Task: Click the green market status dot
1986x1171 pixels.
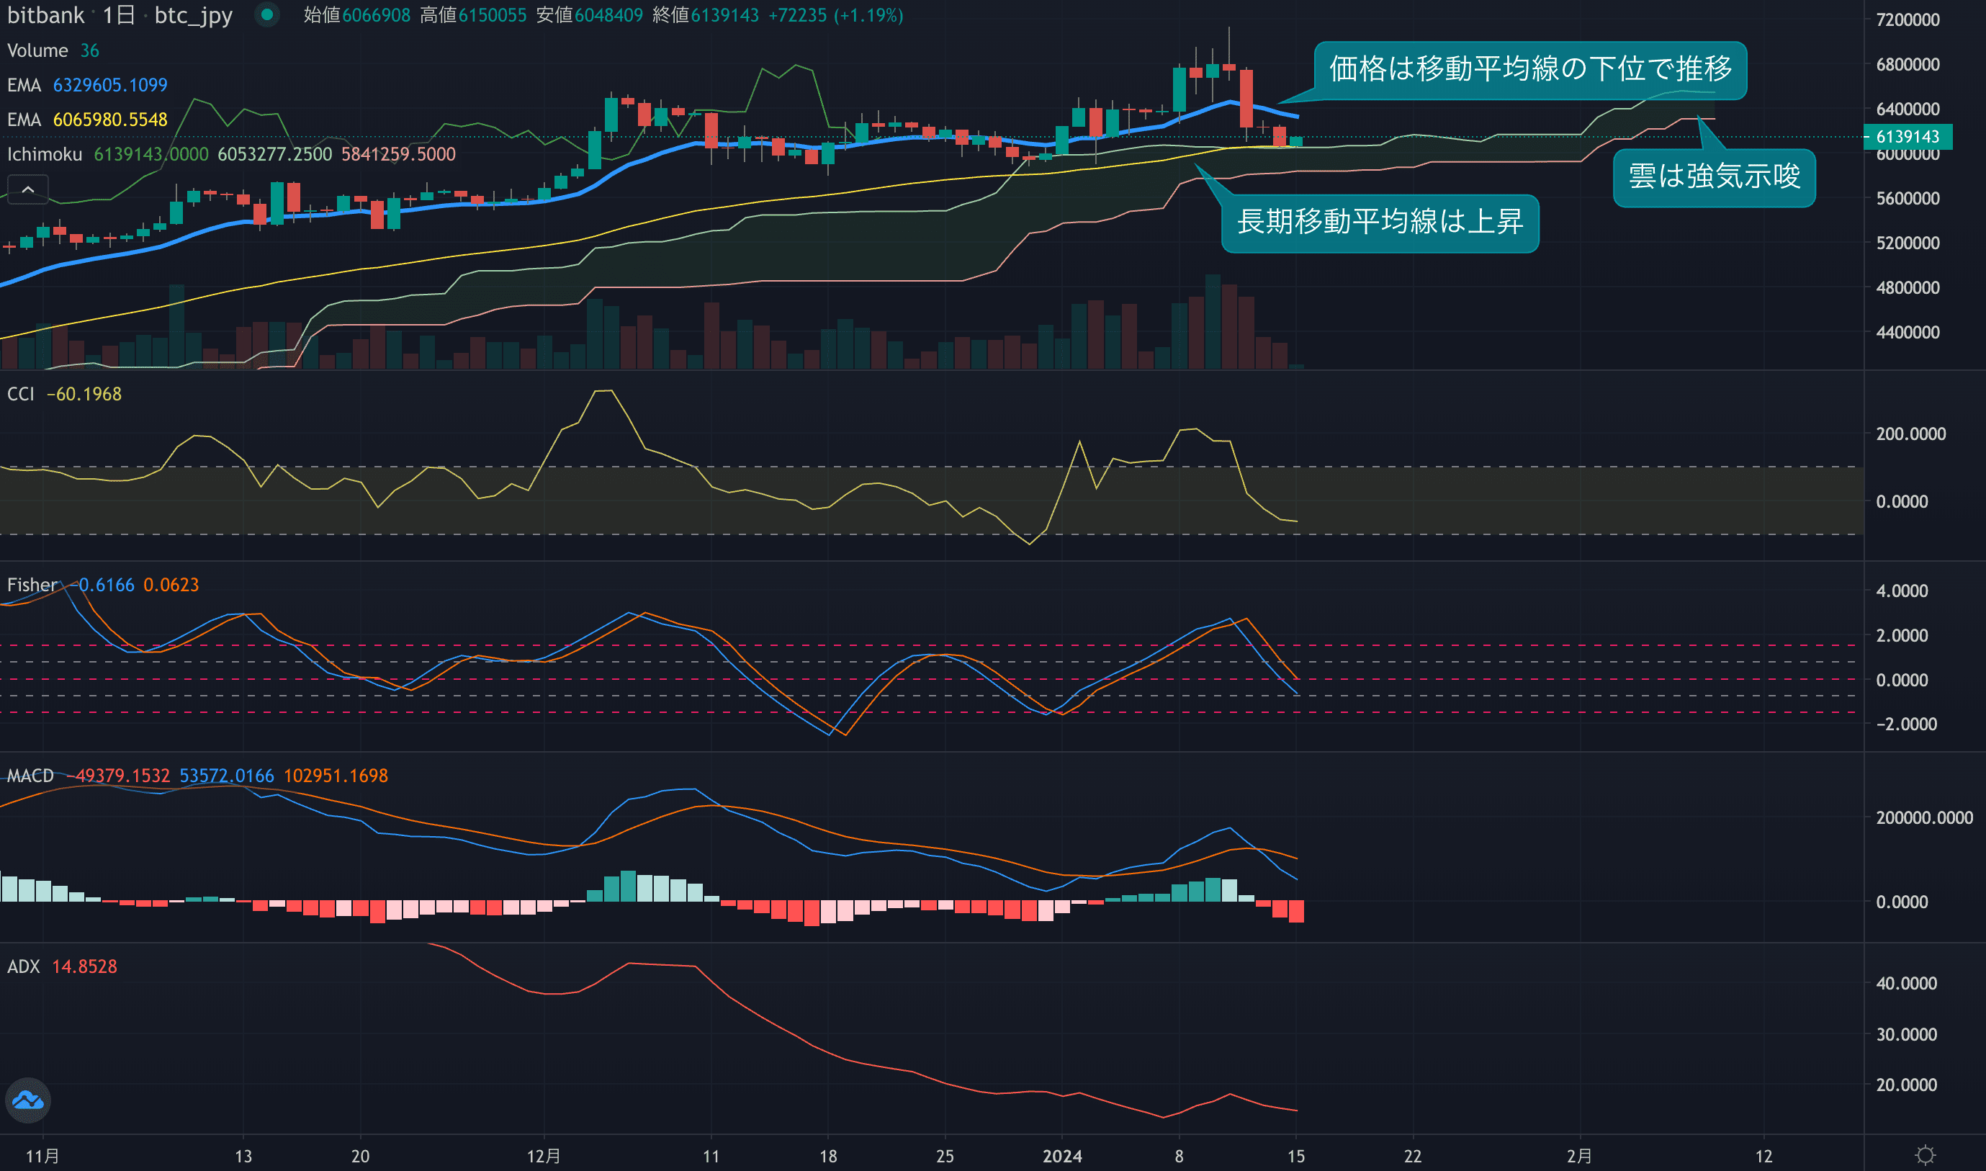Action: [267, 14]
